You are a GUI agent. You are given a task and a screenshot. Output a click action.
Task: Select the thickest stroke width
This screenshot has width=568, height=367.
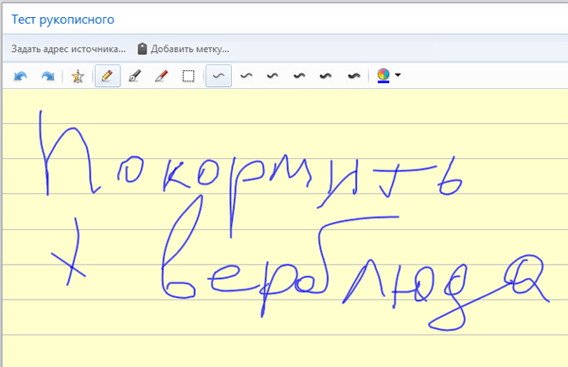pyautogui.click(x=353, y=76)
